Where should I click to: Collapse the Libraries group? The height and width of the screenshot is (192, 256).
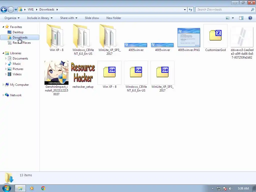(3, 53)
